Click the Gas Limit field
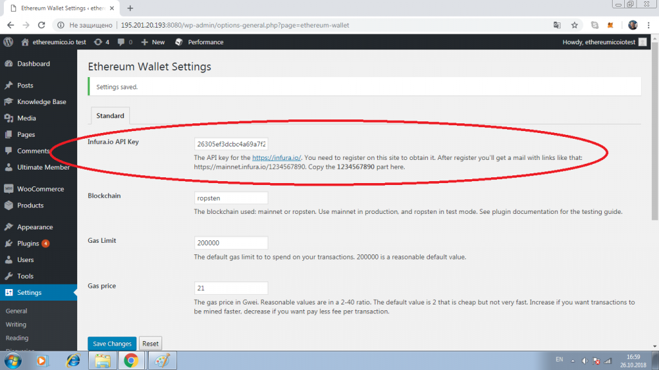The height and width of the screenshot is (370, 659). (x=231, y=243)
